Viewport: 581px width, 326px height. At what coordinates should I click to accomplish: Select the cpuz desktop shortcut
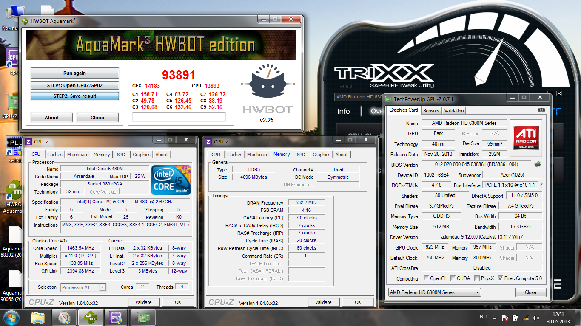click(x=14, y=62)
